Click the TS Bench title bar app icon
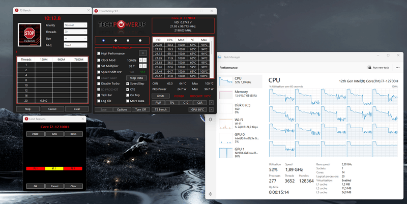The width and height of the screenshot is (407, 204). coord(17,10)
